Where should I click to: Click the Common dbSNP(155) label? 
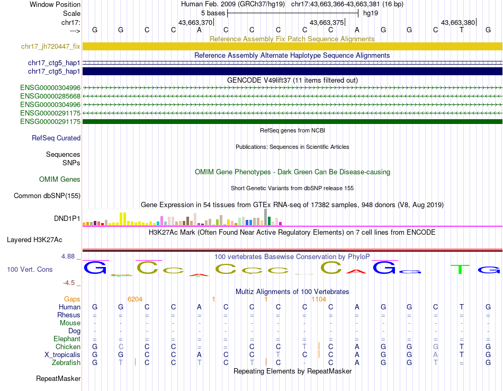(47, 196)
